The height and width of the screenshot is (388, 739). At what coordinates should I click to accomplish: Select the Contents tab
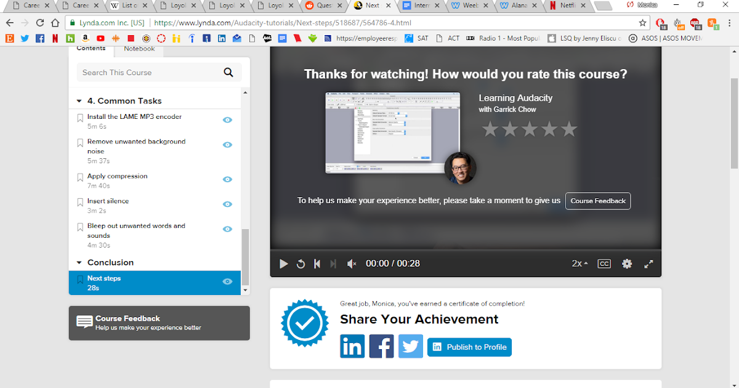coord(91,49)
